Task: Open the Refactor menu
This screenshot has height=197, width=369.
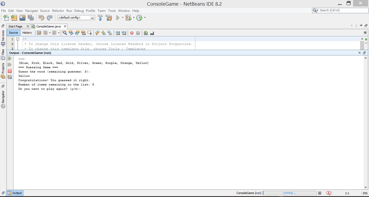Action: click(58, 11)
